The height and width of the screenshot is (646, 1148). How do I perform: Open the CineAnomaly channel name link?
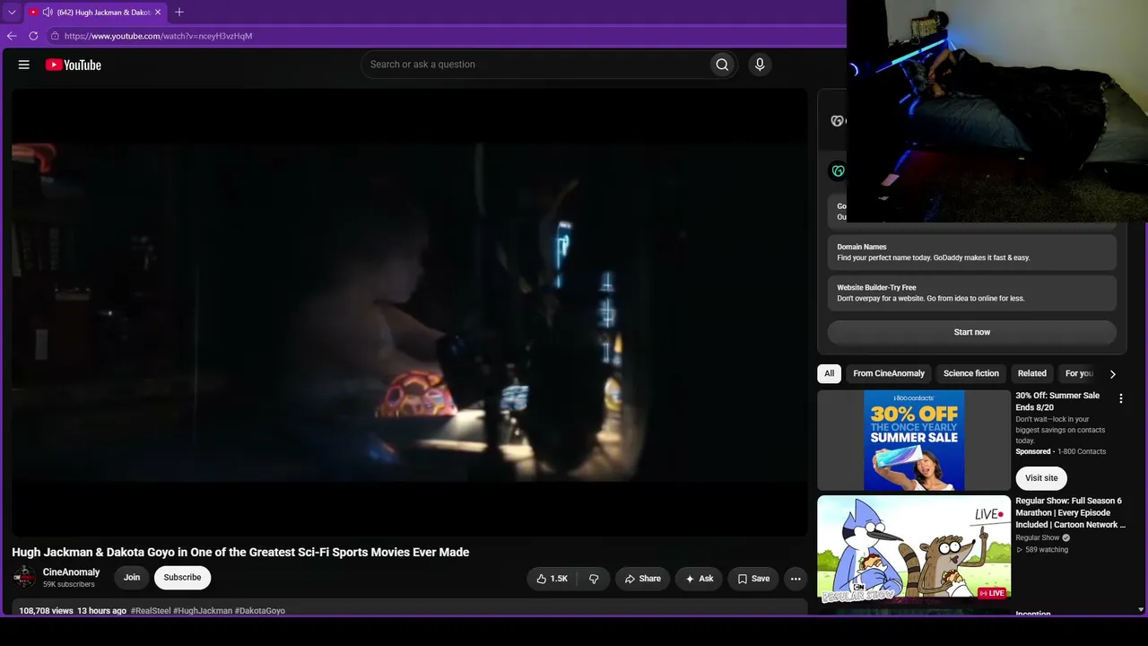pyautogui.click(x=71, y=572)
